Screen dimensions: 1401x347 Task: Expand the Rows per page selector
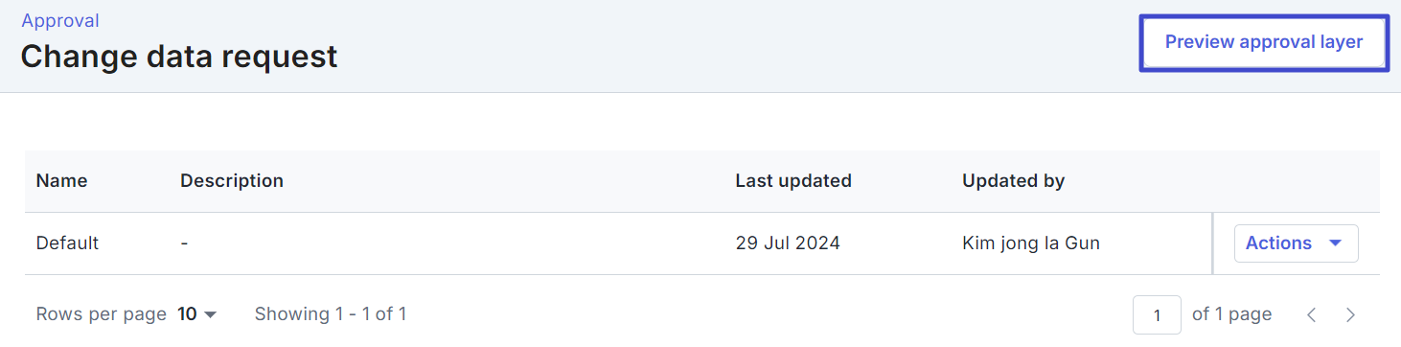197,314
